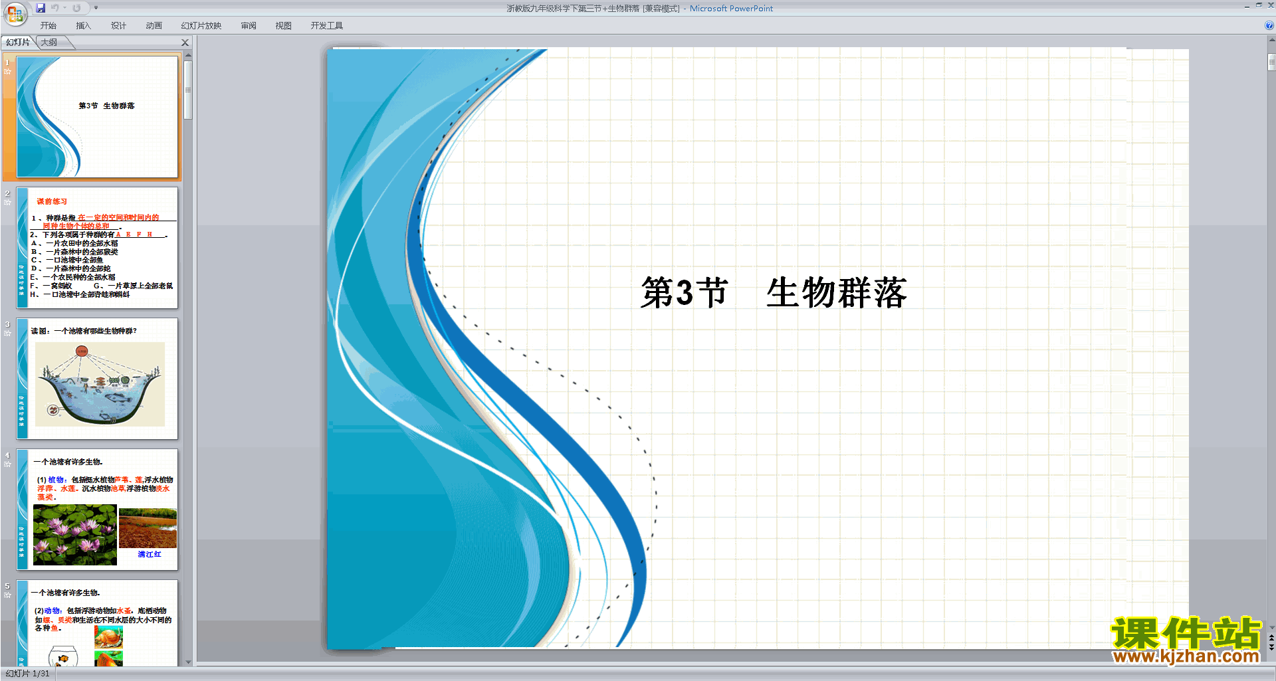Open the 审阅 ribbon tab
Image resolution: width=1276 pixels, height=681 pixels.
pos(249,26)
